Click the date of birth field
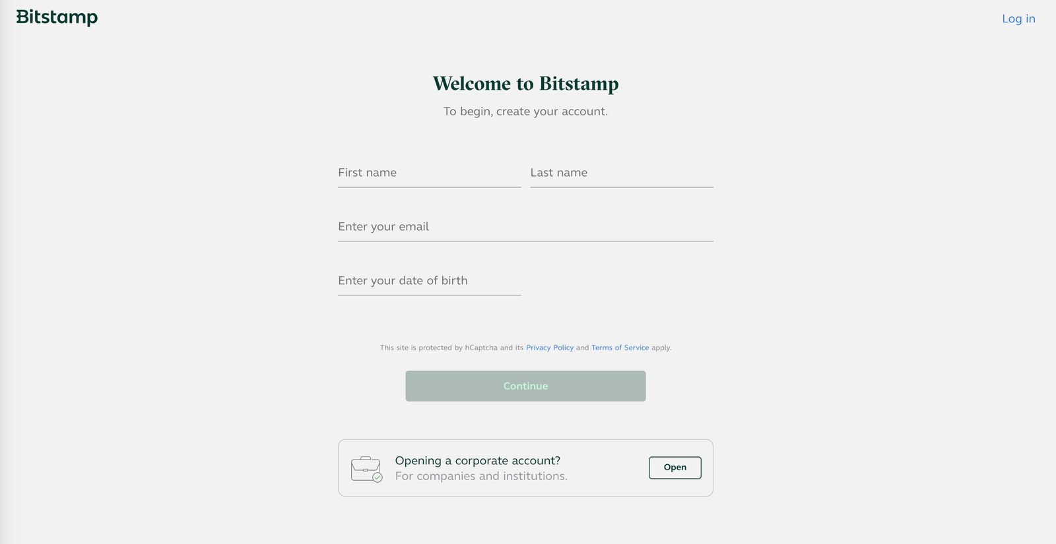This screenshot has width=1056, height=544. click(x=429, y=280)
